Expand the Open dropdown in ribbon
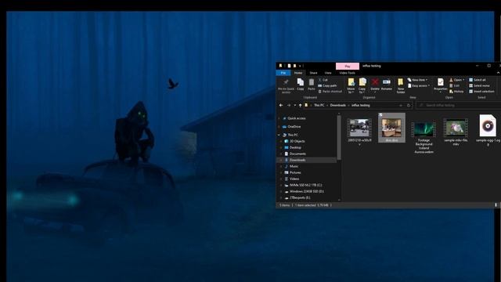The height and width of the screenshot is (282, 501). coord(457,80)
